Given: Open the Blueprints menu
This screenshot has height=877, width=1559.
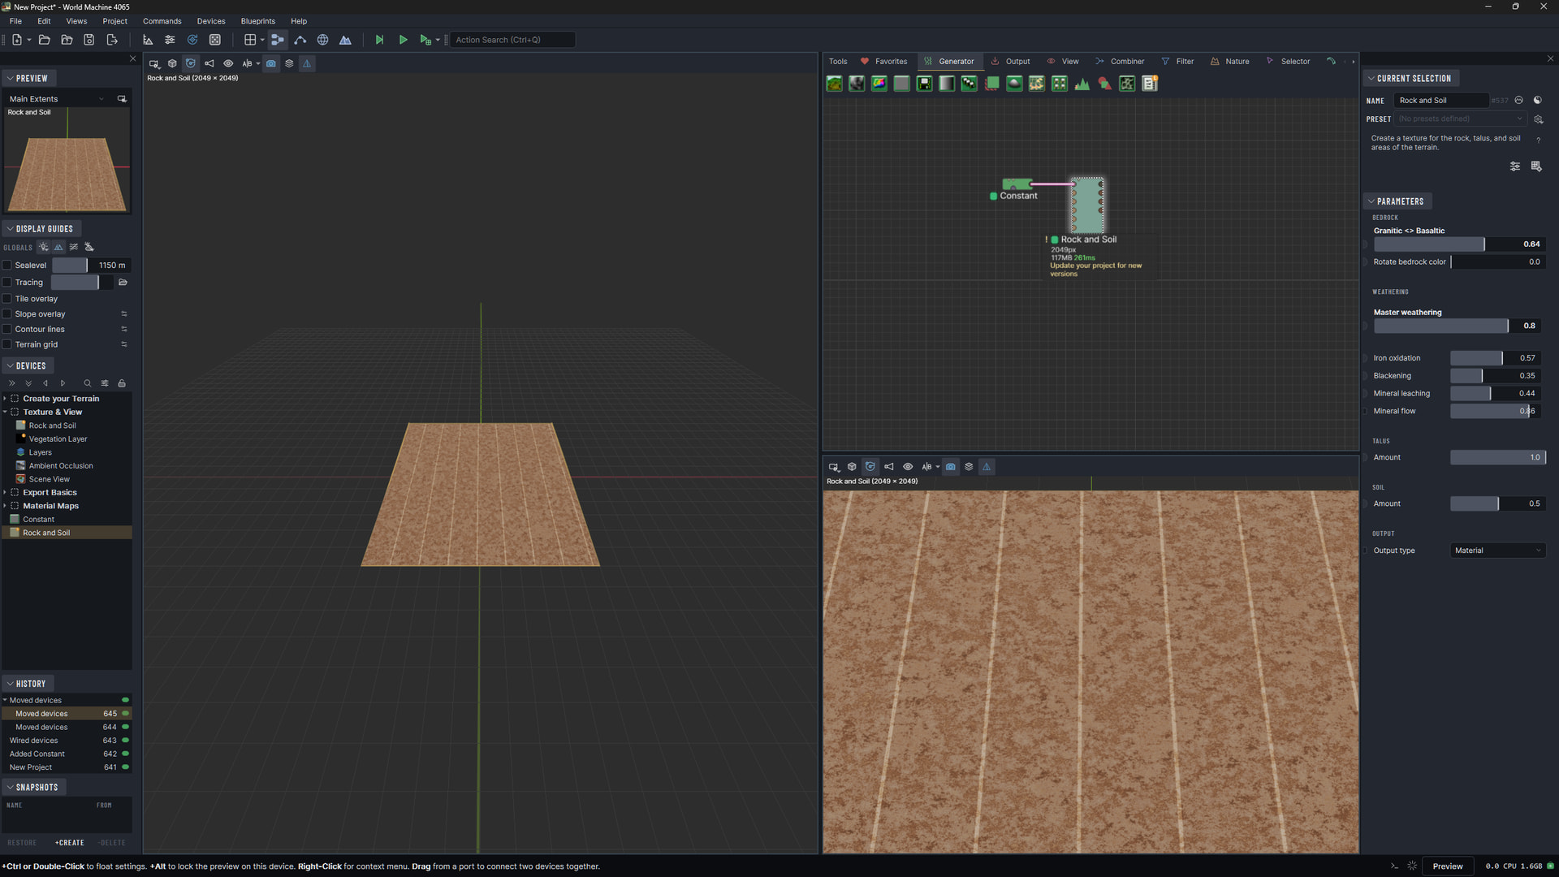Looking at the screenshot, I should point(258,21).
